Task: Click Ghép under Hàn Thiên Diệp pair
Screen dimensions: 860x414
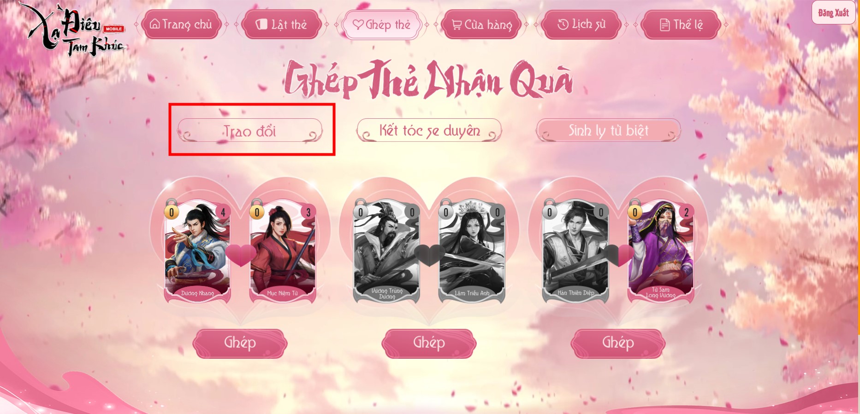Action: [x=618, y=343]
